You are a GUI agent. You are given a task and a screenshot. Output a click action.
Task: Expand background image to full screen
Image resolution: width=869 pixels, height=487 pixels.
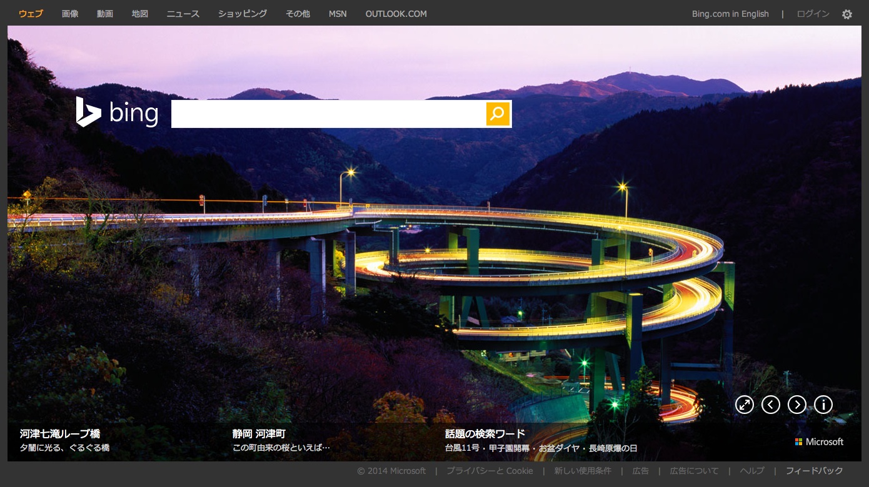744,405
